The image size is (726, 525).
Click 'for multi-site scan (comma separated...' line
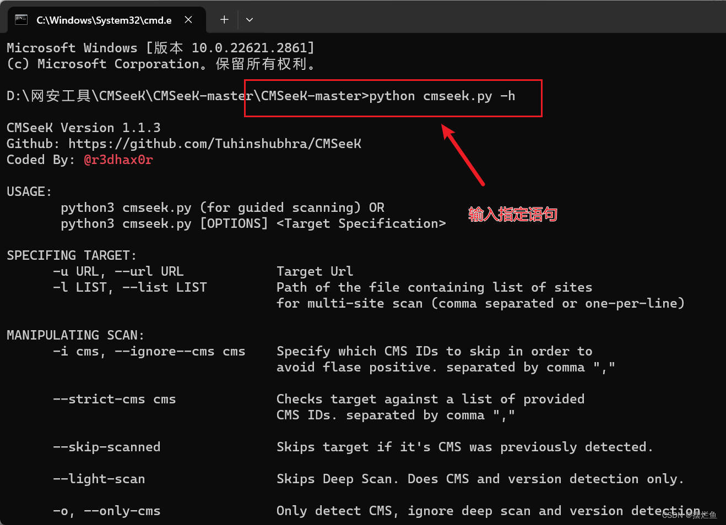480,303
